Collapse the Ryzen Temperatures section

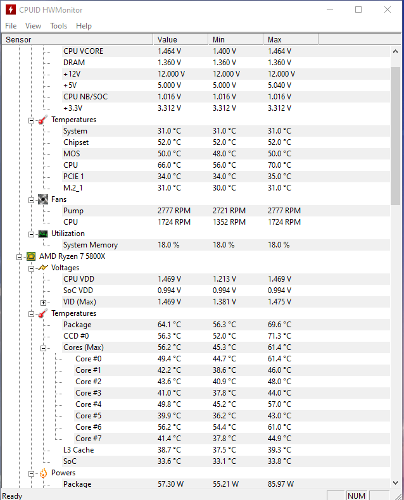(x=31, y=314)
